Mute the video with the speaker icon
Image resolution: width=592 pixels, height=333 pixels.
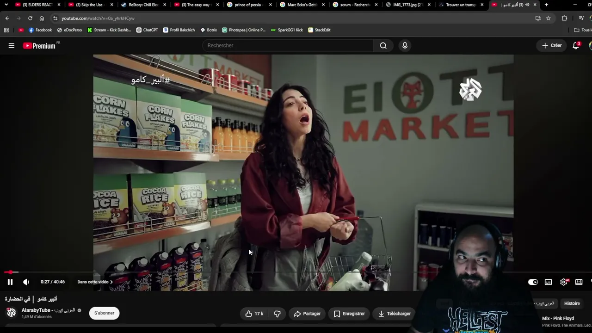click(x=26, y=282)
